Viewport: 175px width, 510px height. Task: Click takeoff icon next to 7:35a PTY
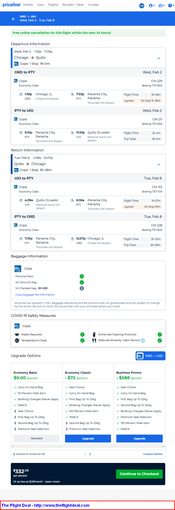tap(21, 238)
